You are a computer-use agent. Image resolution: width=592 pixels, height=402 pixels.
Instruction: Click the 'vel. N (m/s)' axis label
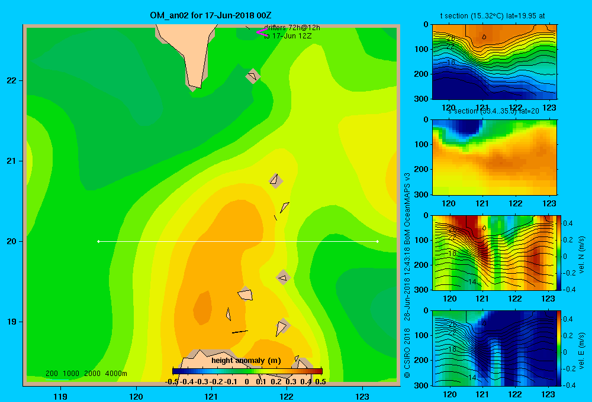[x=581, y=255]
